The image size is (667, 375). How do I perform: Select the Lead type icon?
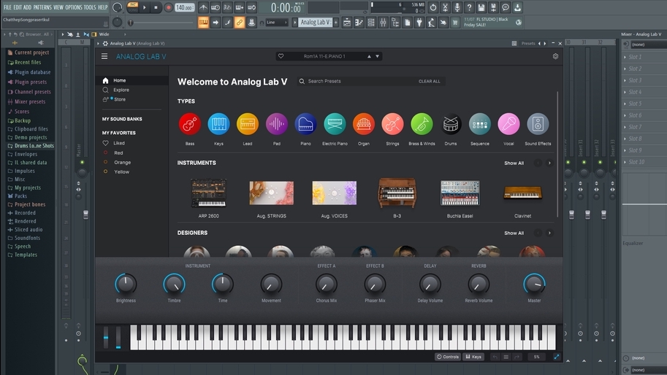pos(248,124)
